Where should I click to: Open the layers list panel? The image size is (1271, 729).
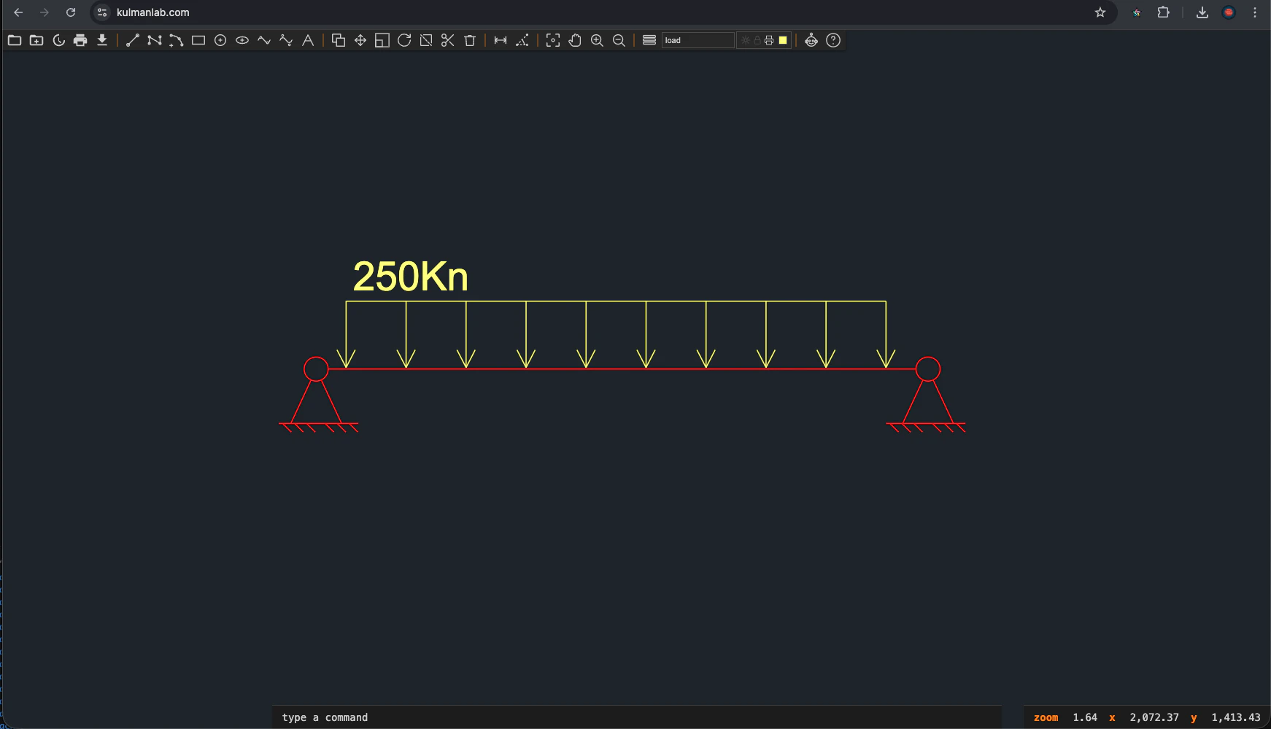(648, 40)
